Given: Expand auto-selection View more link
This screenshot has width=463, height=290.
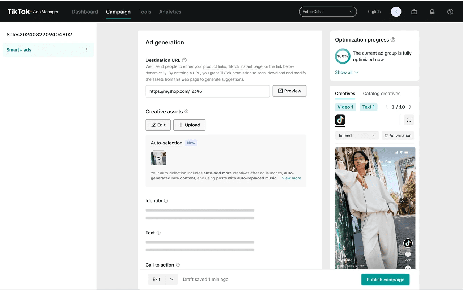Looking at the screenshot, I should tap(291, 178).
